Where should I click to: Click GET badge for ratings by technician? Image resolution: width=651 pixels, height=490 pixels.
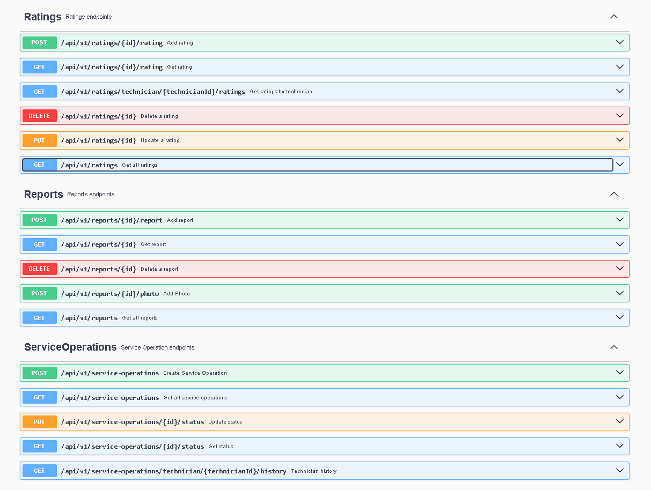point(39,91)
